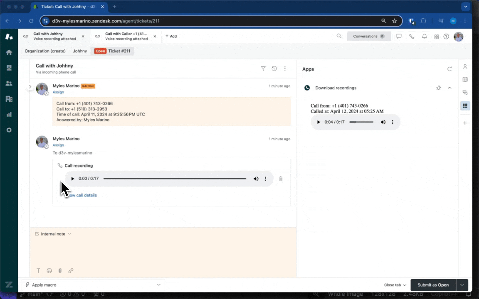Expand the Submit as Open options arrow
Viewport: 479px width, 299px height.
pos(462,285)
